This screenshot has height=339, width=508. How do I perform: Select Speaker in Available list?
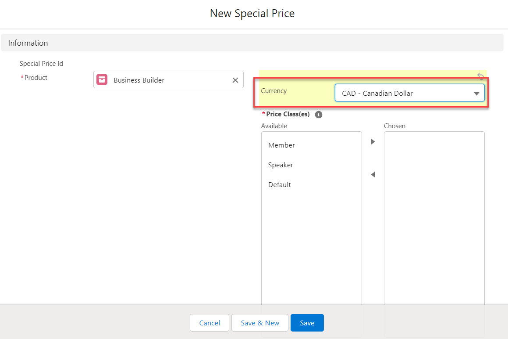coord(281,165)
